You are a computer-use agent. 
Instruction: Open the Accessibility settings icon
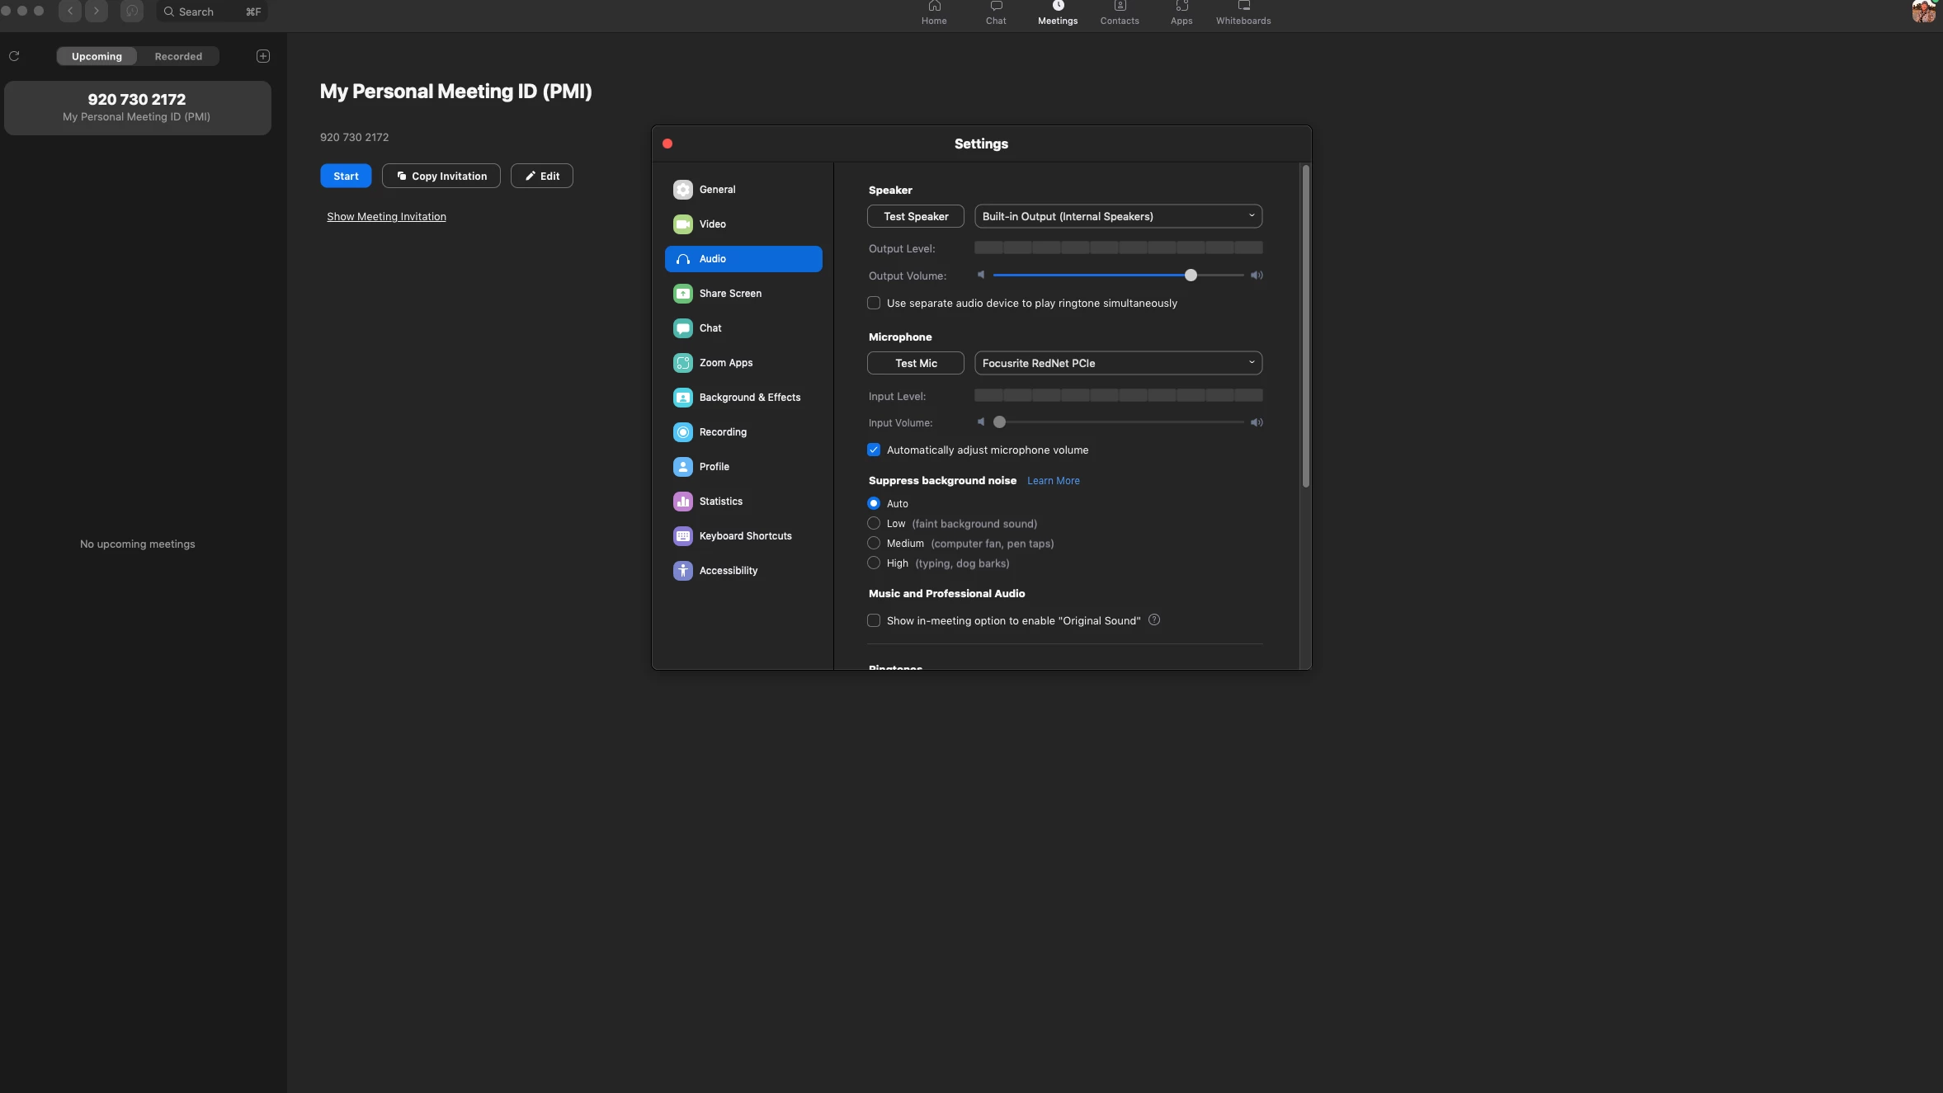tap(683, 571)
